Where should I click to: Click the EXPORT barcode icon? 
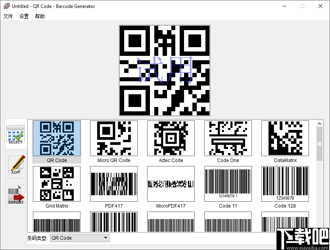click(15, 194)
